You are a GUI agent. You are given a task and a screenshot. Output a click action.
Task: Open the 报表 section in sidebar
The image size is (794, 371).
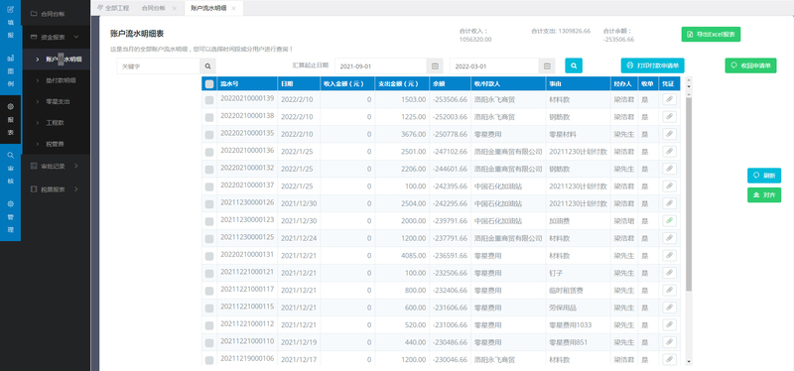pos(11,119)
